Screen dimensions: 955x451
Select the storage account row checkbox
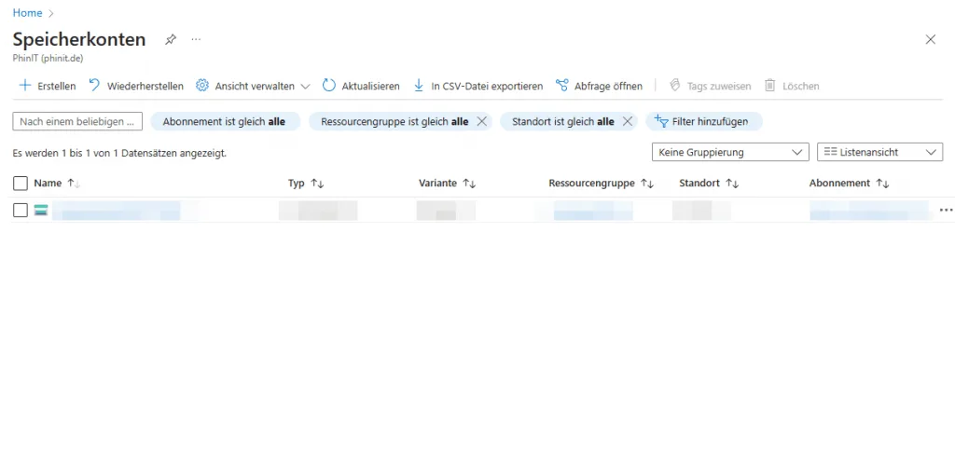(x=21, y=211)
